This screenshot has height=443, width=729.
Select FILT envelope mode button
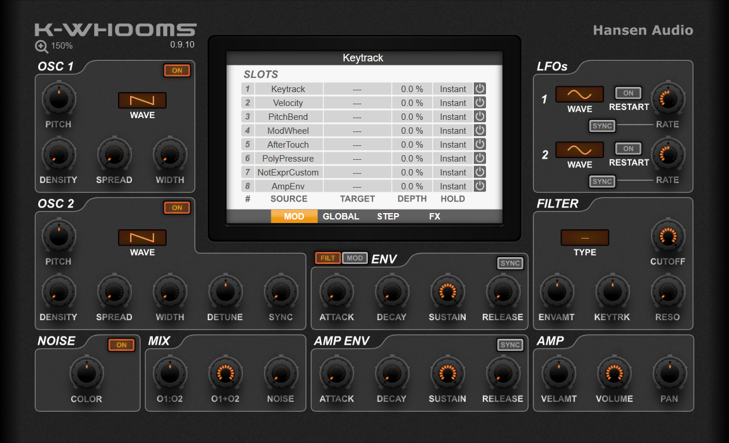coord(328,258)
